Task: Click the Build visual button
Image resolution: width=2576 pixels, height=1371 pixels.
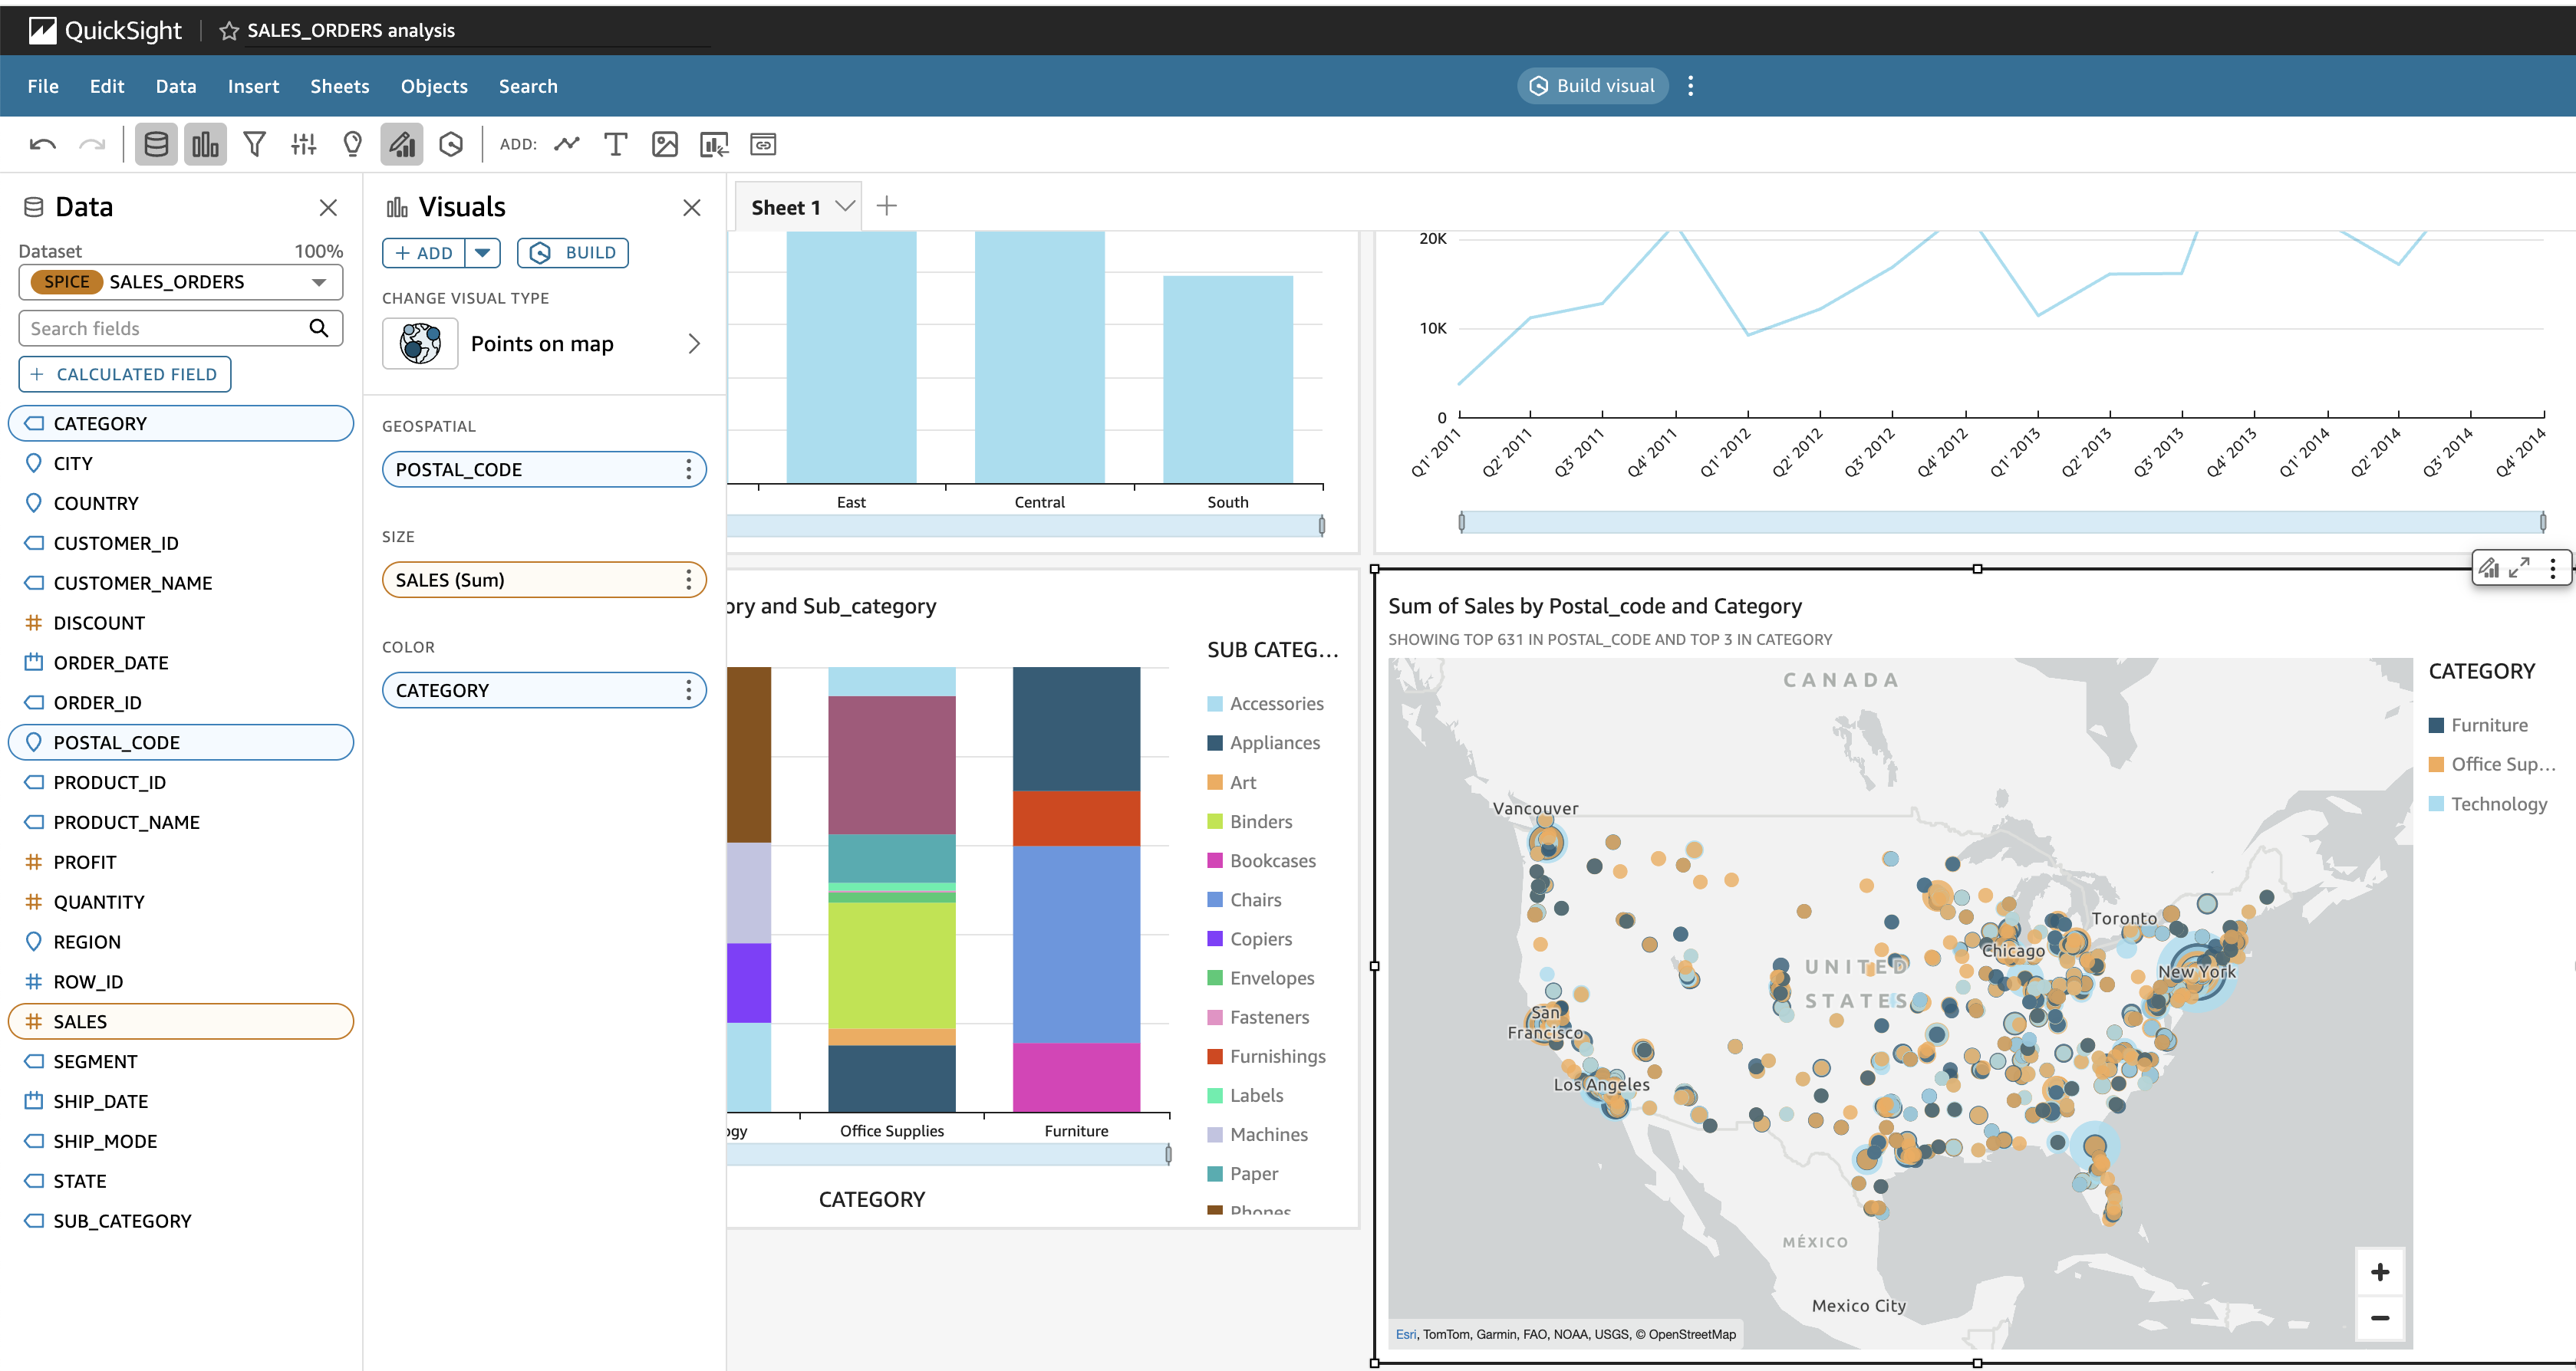Action: coord(1592,86)
